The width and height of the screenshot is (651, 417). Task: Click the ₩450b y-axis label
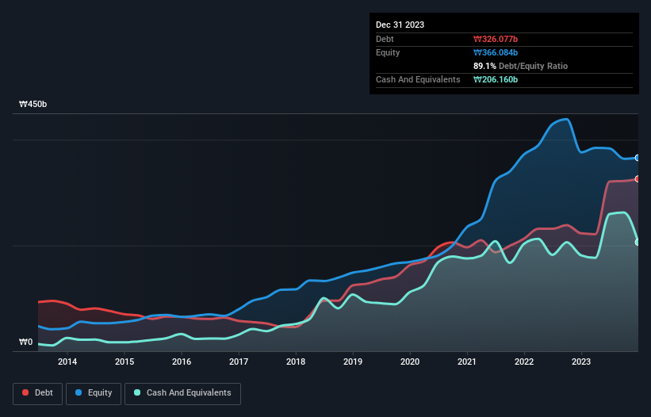[x=33, y=104]
